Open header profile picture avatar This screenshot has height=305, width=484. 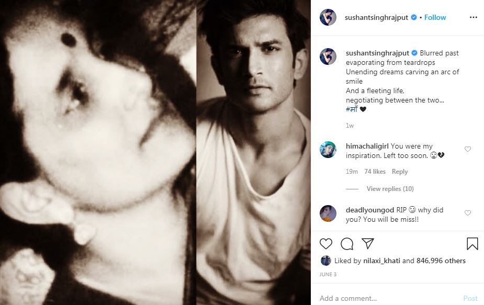[328, 17]
